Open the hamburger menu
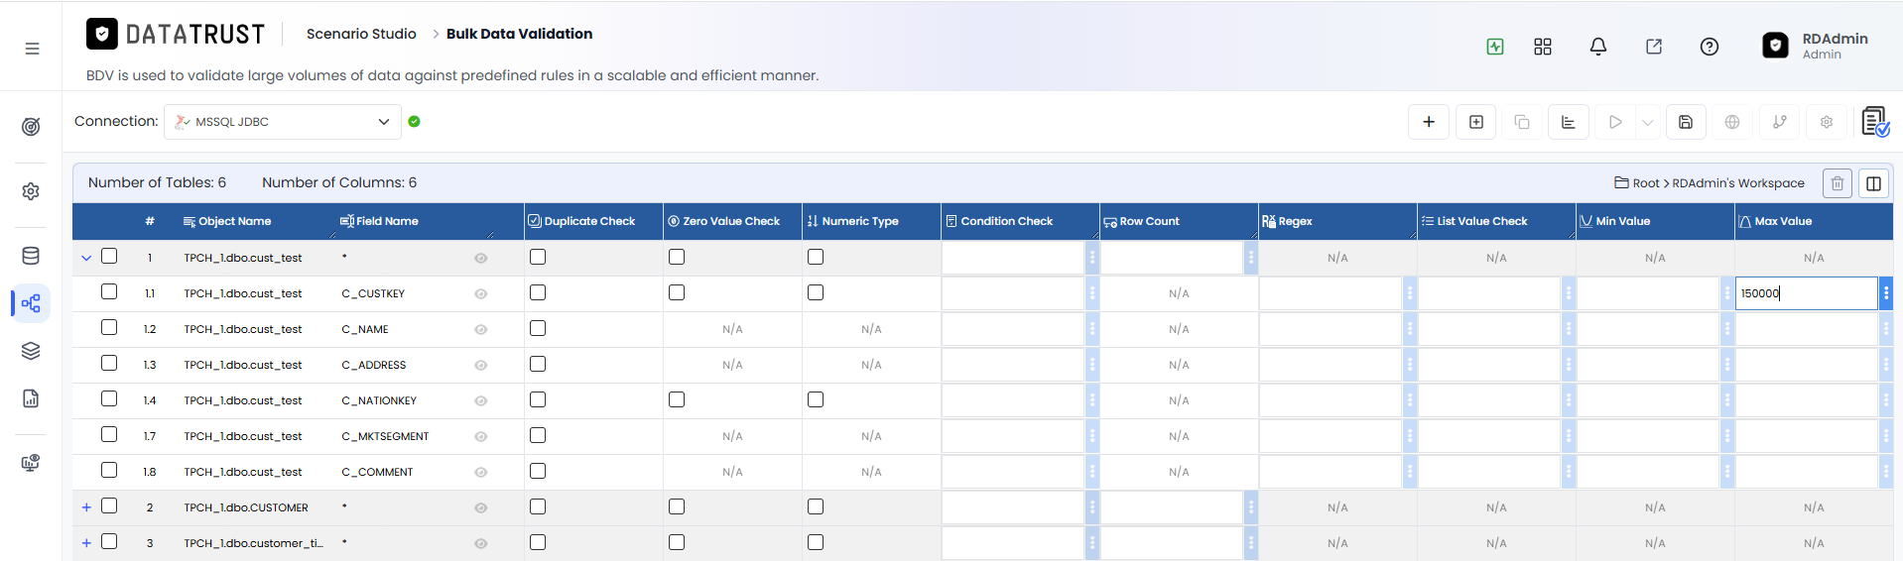 32,49
